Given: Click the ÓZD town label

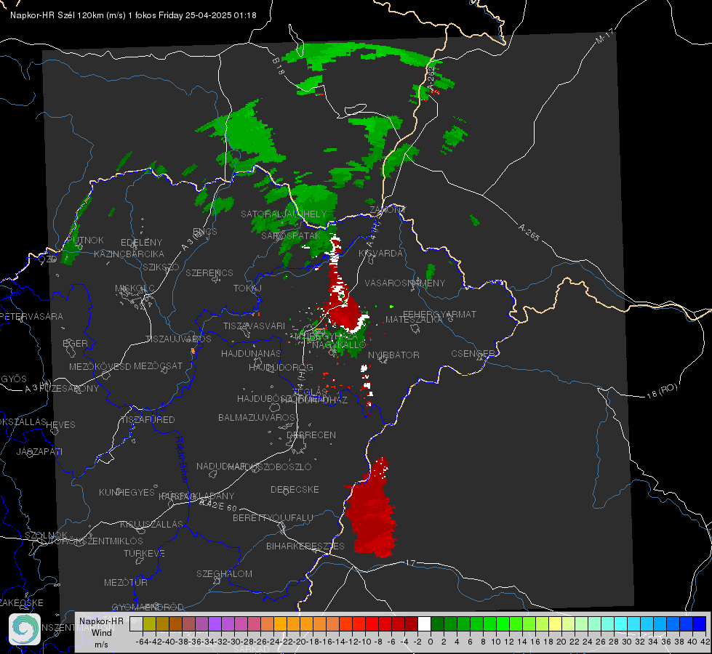Looking at the screenshot, I should click(x=48, y=259).
